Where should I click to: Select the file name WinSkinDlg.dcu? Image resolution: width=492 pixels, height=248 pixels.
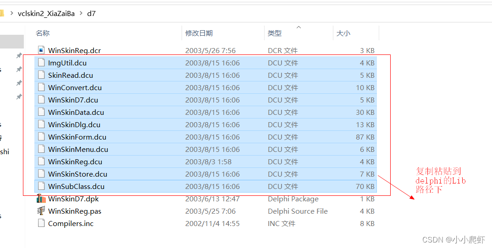click(x=74, y=124)
